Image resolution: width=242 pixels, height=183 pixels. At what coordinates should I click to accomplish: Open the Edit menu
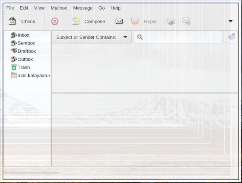24,8
